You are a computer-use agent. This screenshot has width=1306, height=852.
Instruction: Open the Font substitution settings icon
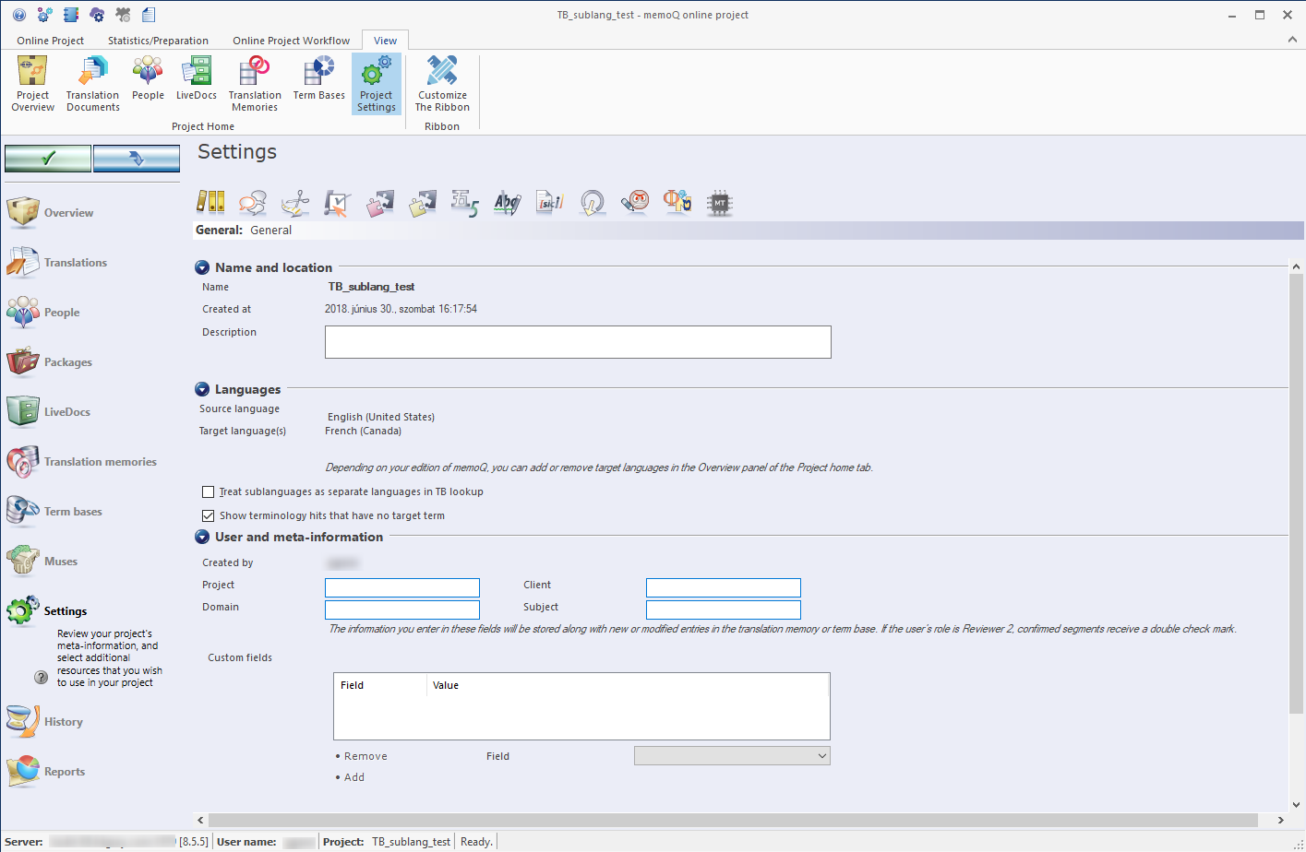677,203
